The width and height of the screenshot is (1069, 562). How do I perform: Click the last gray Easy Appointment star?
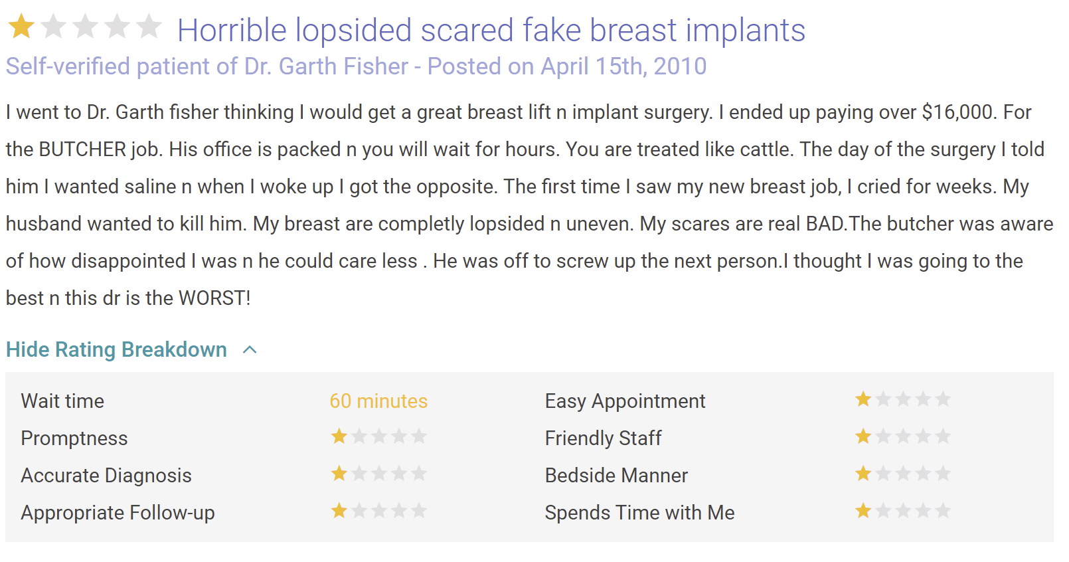pyautogui.click(x=943, y=399)
